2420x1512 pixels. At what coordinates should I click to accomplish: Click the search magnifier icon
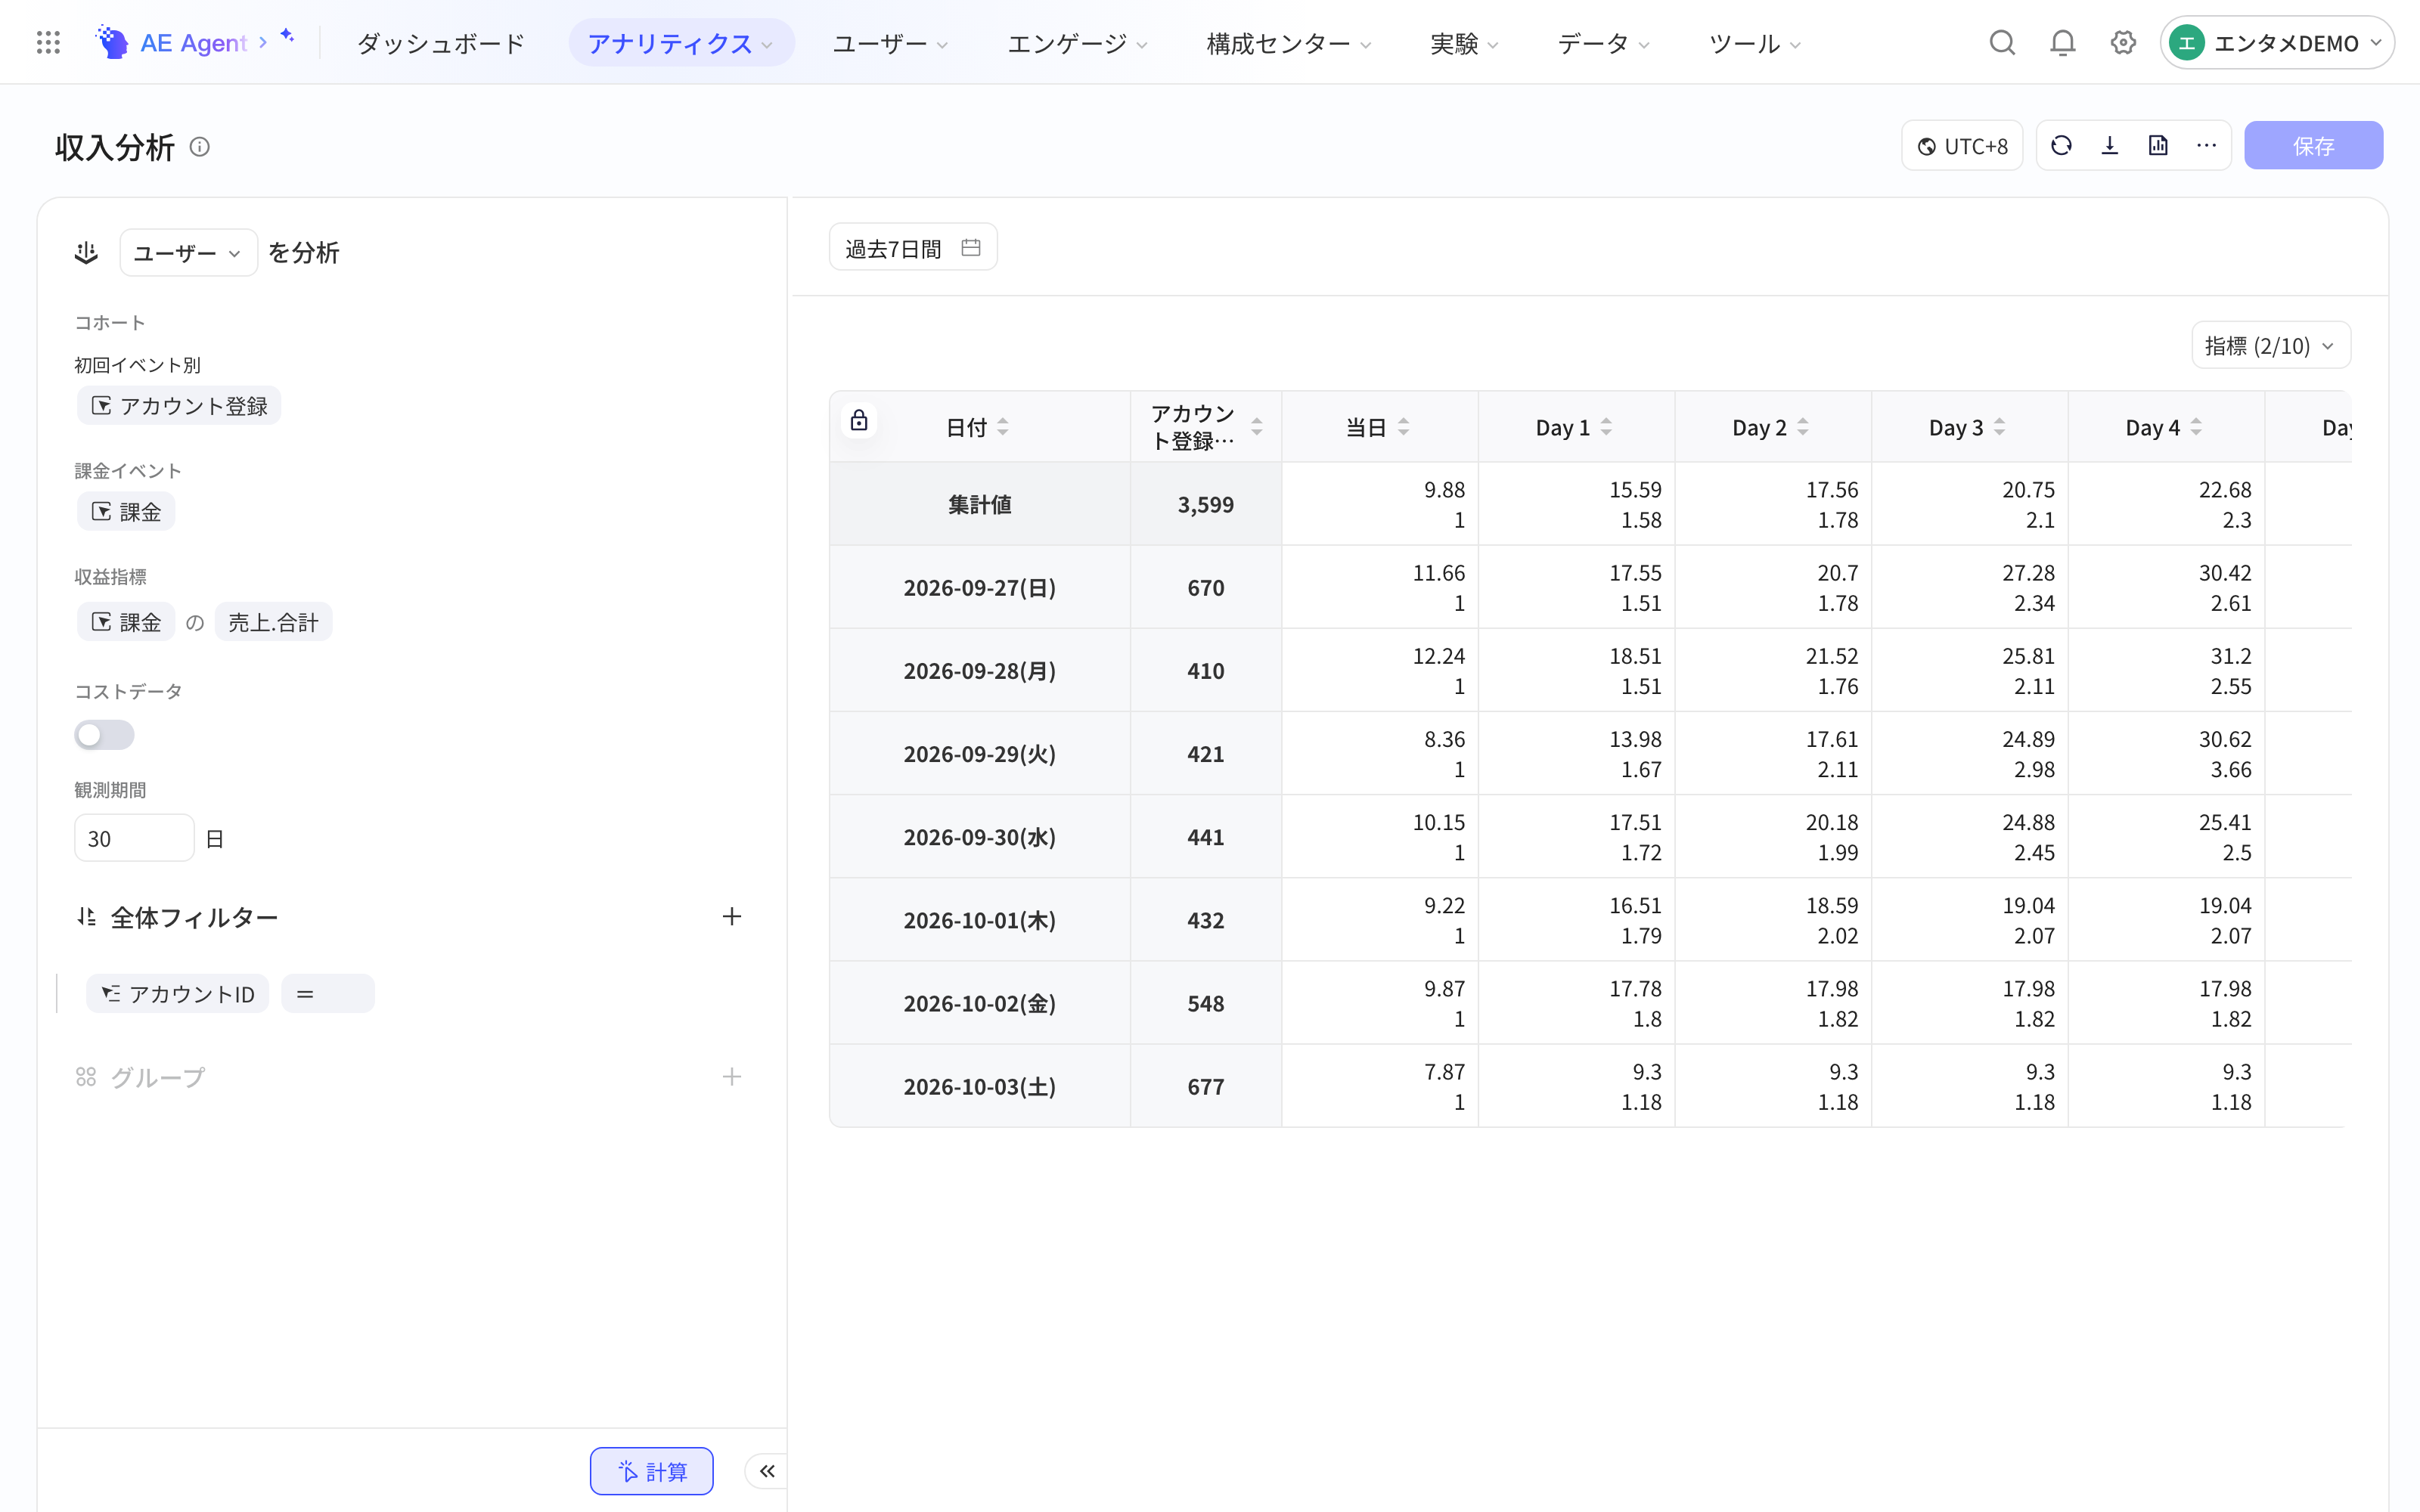(x=2002, y=43)
